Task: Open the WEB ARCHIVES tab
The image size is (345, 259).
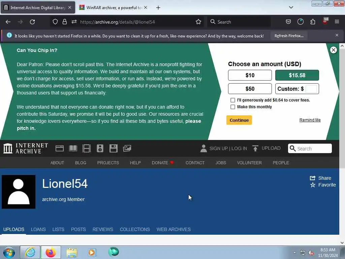Action: click(174, 229)
